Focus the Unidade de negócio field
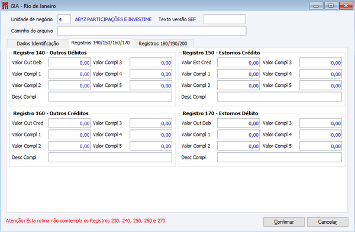Screen dimensions: 355x232 point(64,19)
